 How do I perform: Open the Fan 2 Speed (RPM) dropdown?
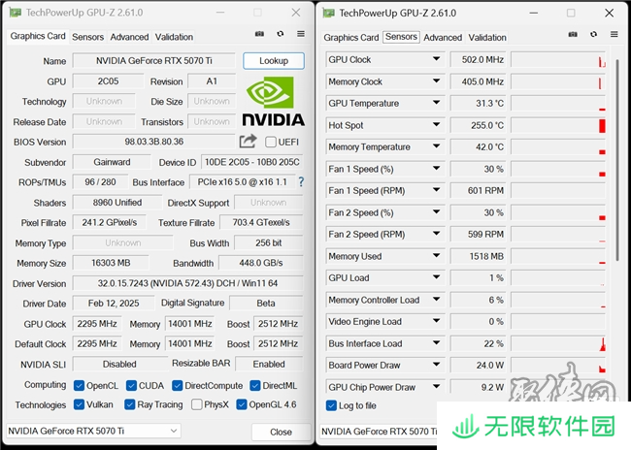tap(436, 234)
